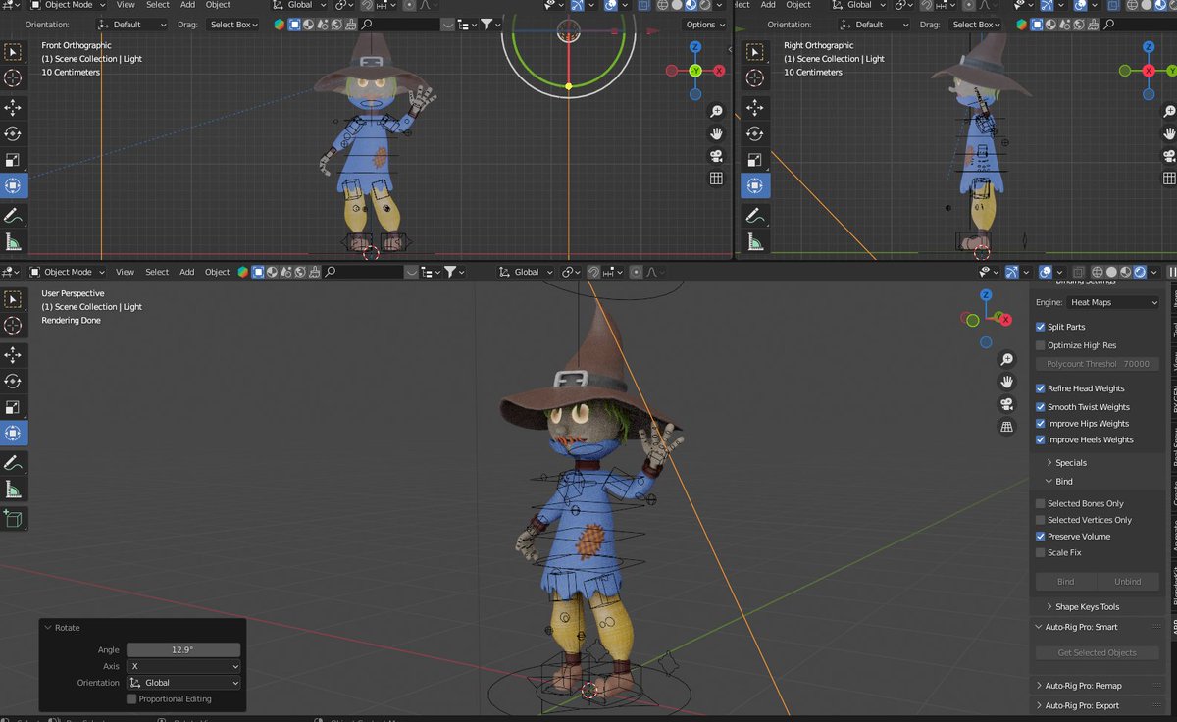Open Axis X dropdown in Rotate panel

tap(183, 666)
